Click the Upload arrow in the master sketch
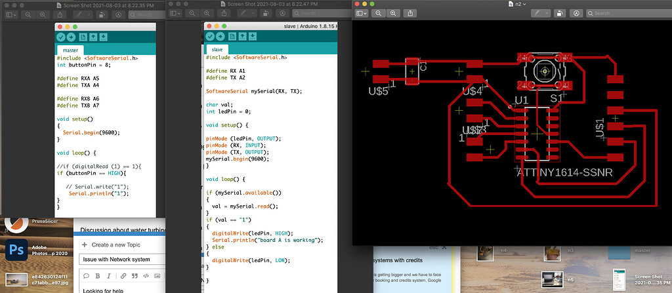Screen dimensions: 672x293 click(70, 37)
